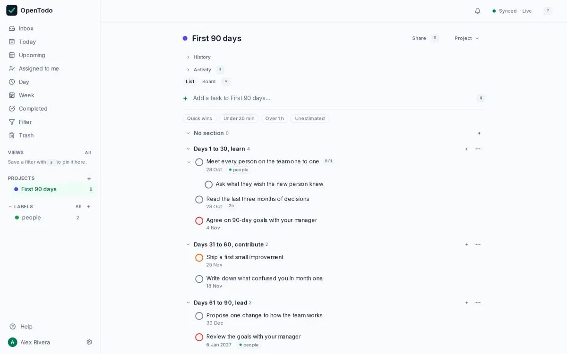The width and height of the screenshot is (567, 354).
Task: Click the plus icon to add a label
Action: point(88,206)
